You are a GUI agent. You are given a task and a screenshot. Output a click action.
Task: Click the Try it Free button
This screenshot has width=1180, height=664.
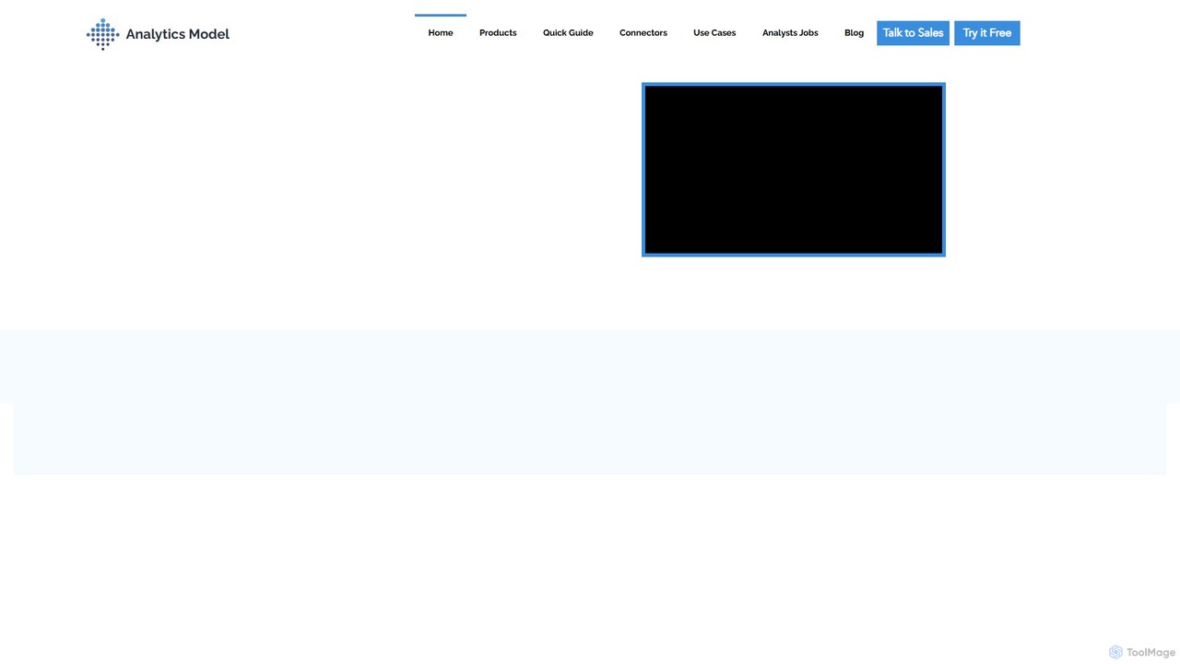coord(987,33)
